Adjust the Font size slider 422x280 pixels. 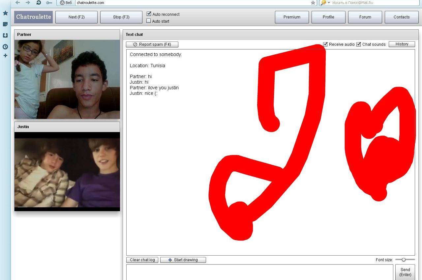click(404, 260)
